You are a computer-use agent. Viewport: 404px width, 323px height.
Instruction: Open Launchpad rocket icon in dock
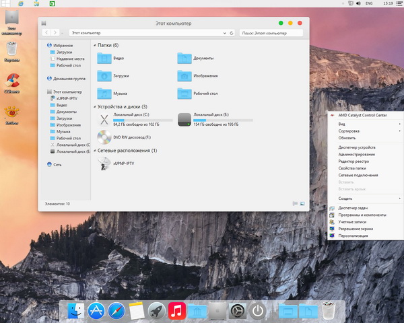pyautogui.click(x=157, y=310)
